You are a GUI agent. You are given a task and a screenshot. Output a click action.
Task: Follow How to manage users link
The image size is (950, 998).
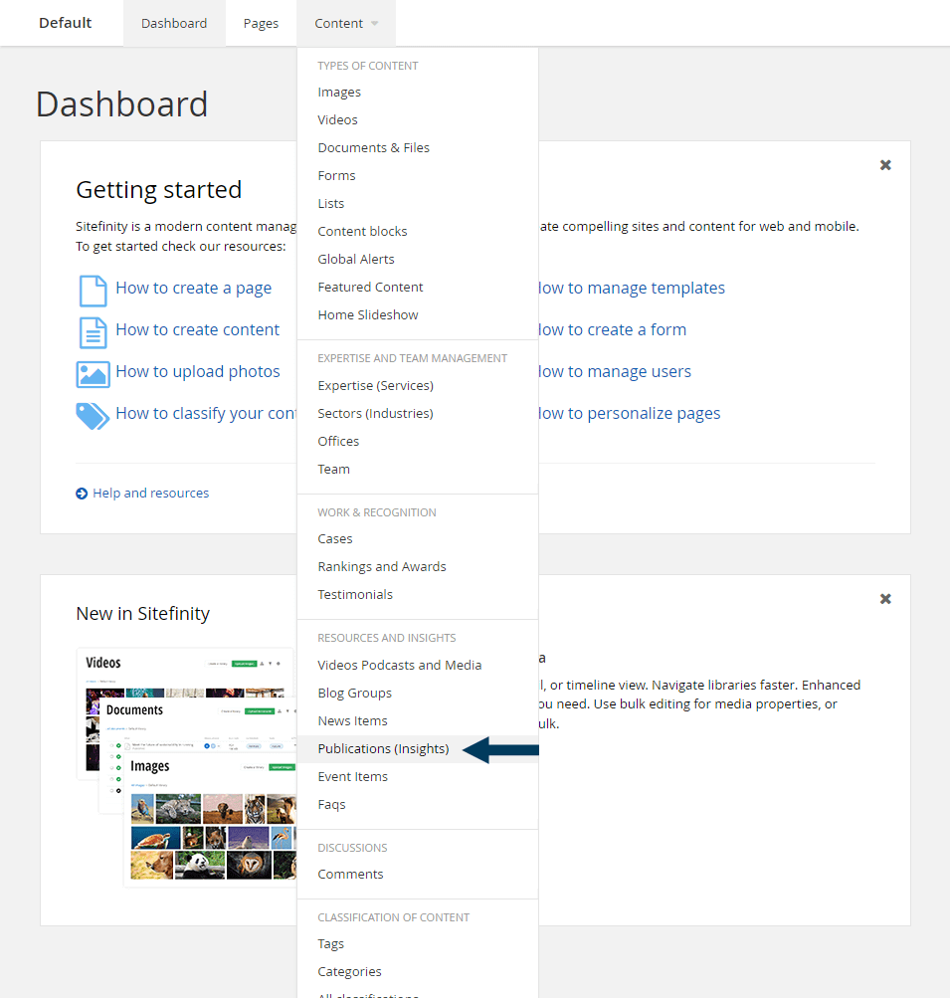click(615, 372)
